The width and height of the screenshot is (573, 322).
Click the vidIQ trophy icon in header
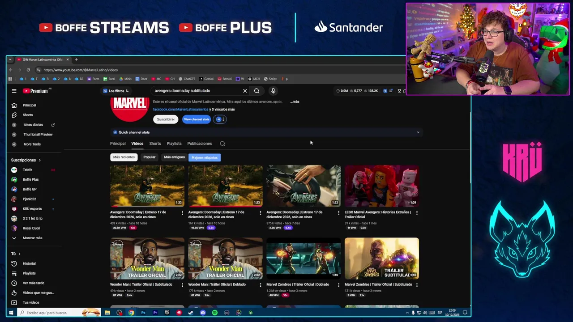click(x=399, y=91)
